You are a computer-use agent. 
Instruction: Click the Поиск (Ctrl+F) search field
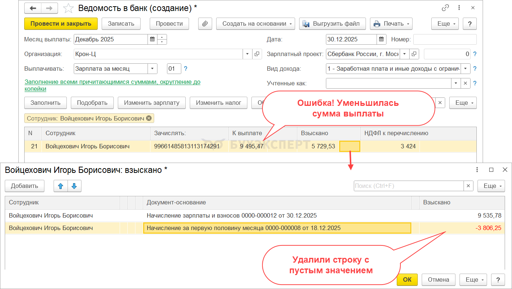click(408, 186)
